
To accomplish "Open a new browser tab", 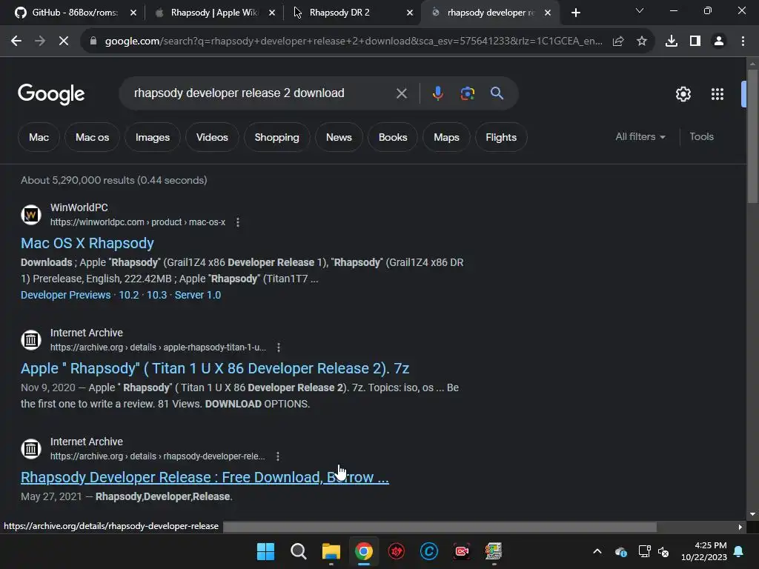I will [575, 13].
